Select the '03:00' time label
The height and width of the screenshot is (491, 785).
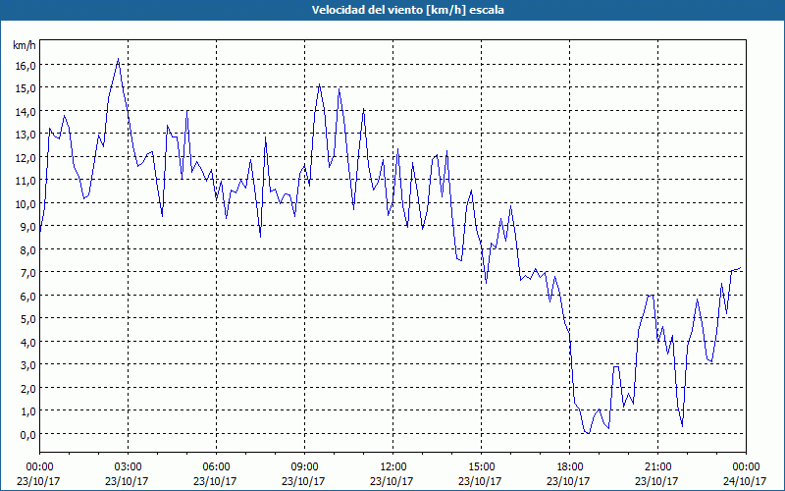(x=128, y=467)
